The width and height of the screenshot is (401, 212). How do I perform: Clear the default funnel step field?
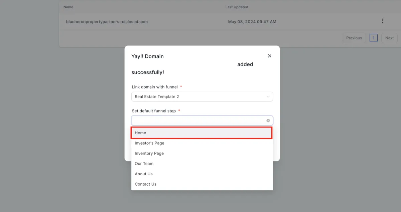[x=268, y=121]
